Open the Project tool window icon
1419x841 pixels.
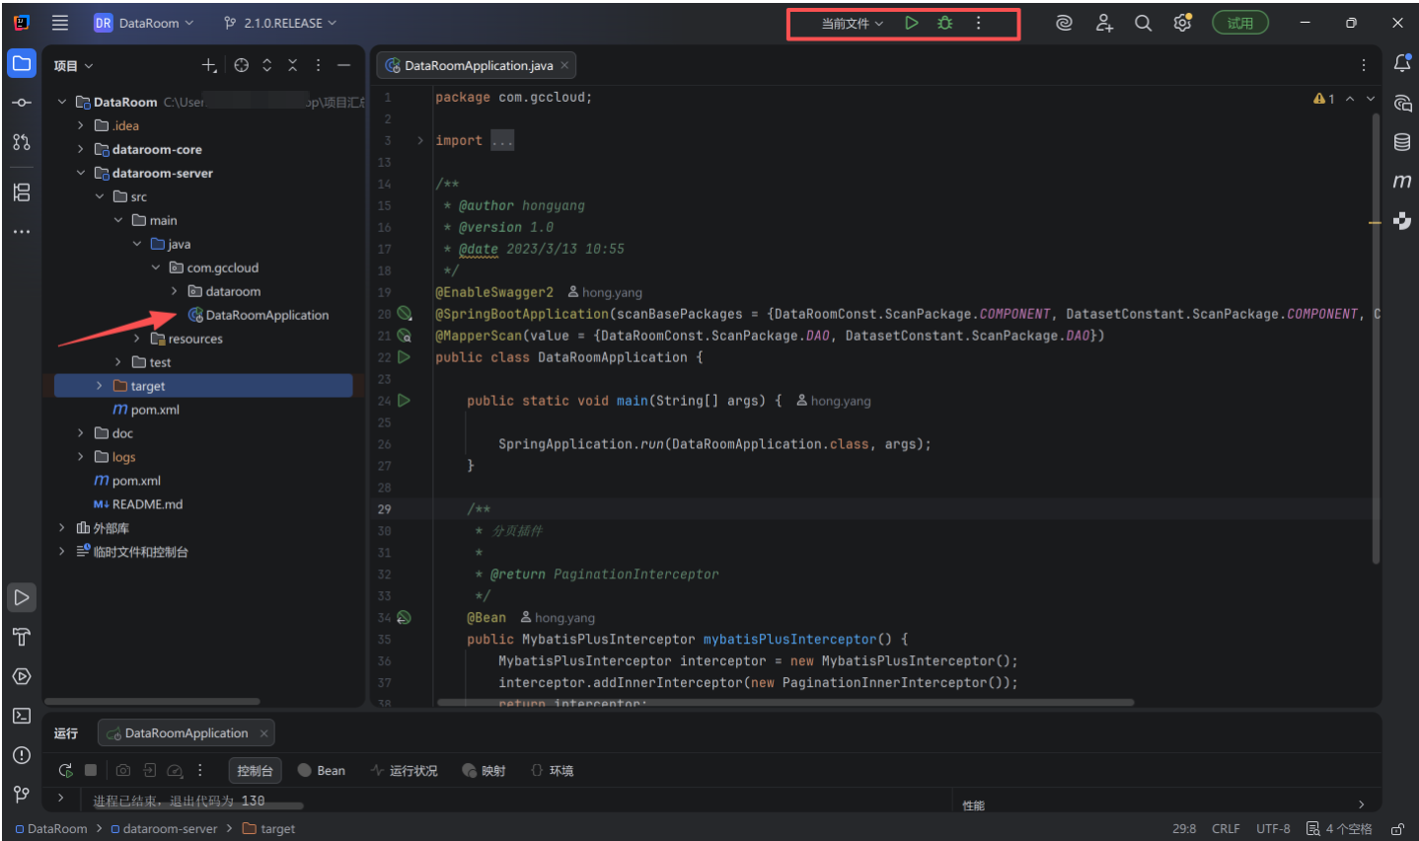tap(22, 64)
